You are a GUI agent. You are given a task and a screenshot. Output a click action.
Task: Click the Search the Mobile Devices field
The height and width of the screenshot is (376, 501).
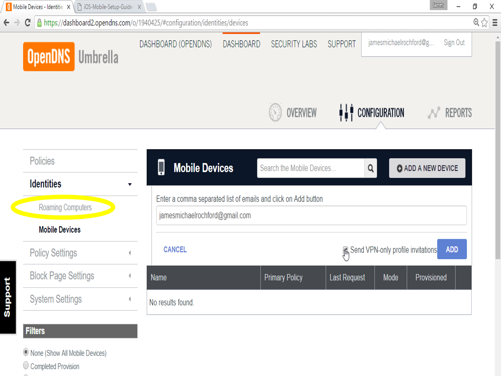311,168
